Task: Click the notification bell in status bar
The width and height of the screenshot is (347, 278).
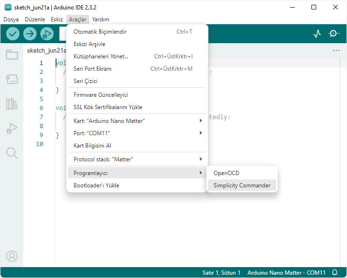Action: click(335, 272)
